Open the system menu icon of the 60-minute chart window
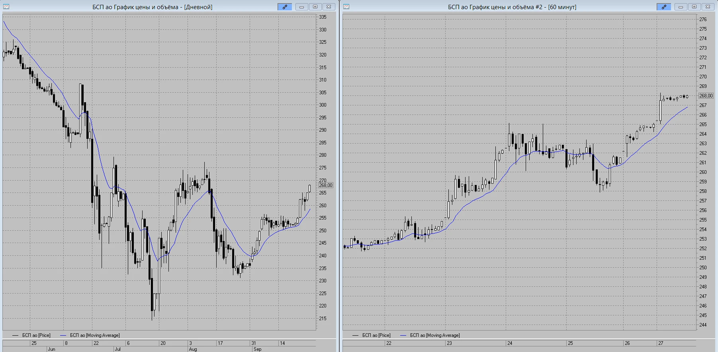The height and width of the screenshot is (352, 718). tap(346, 7)
